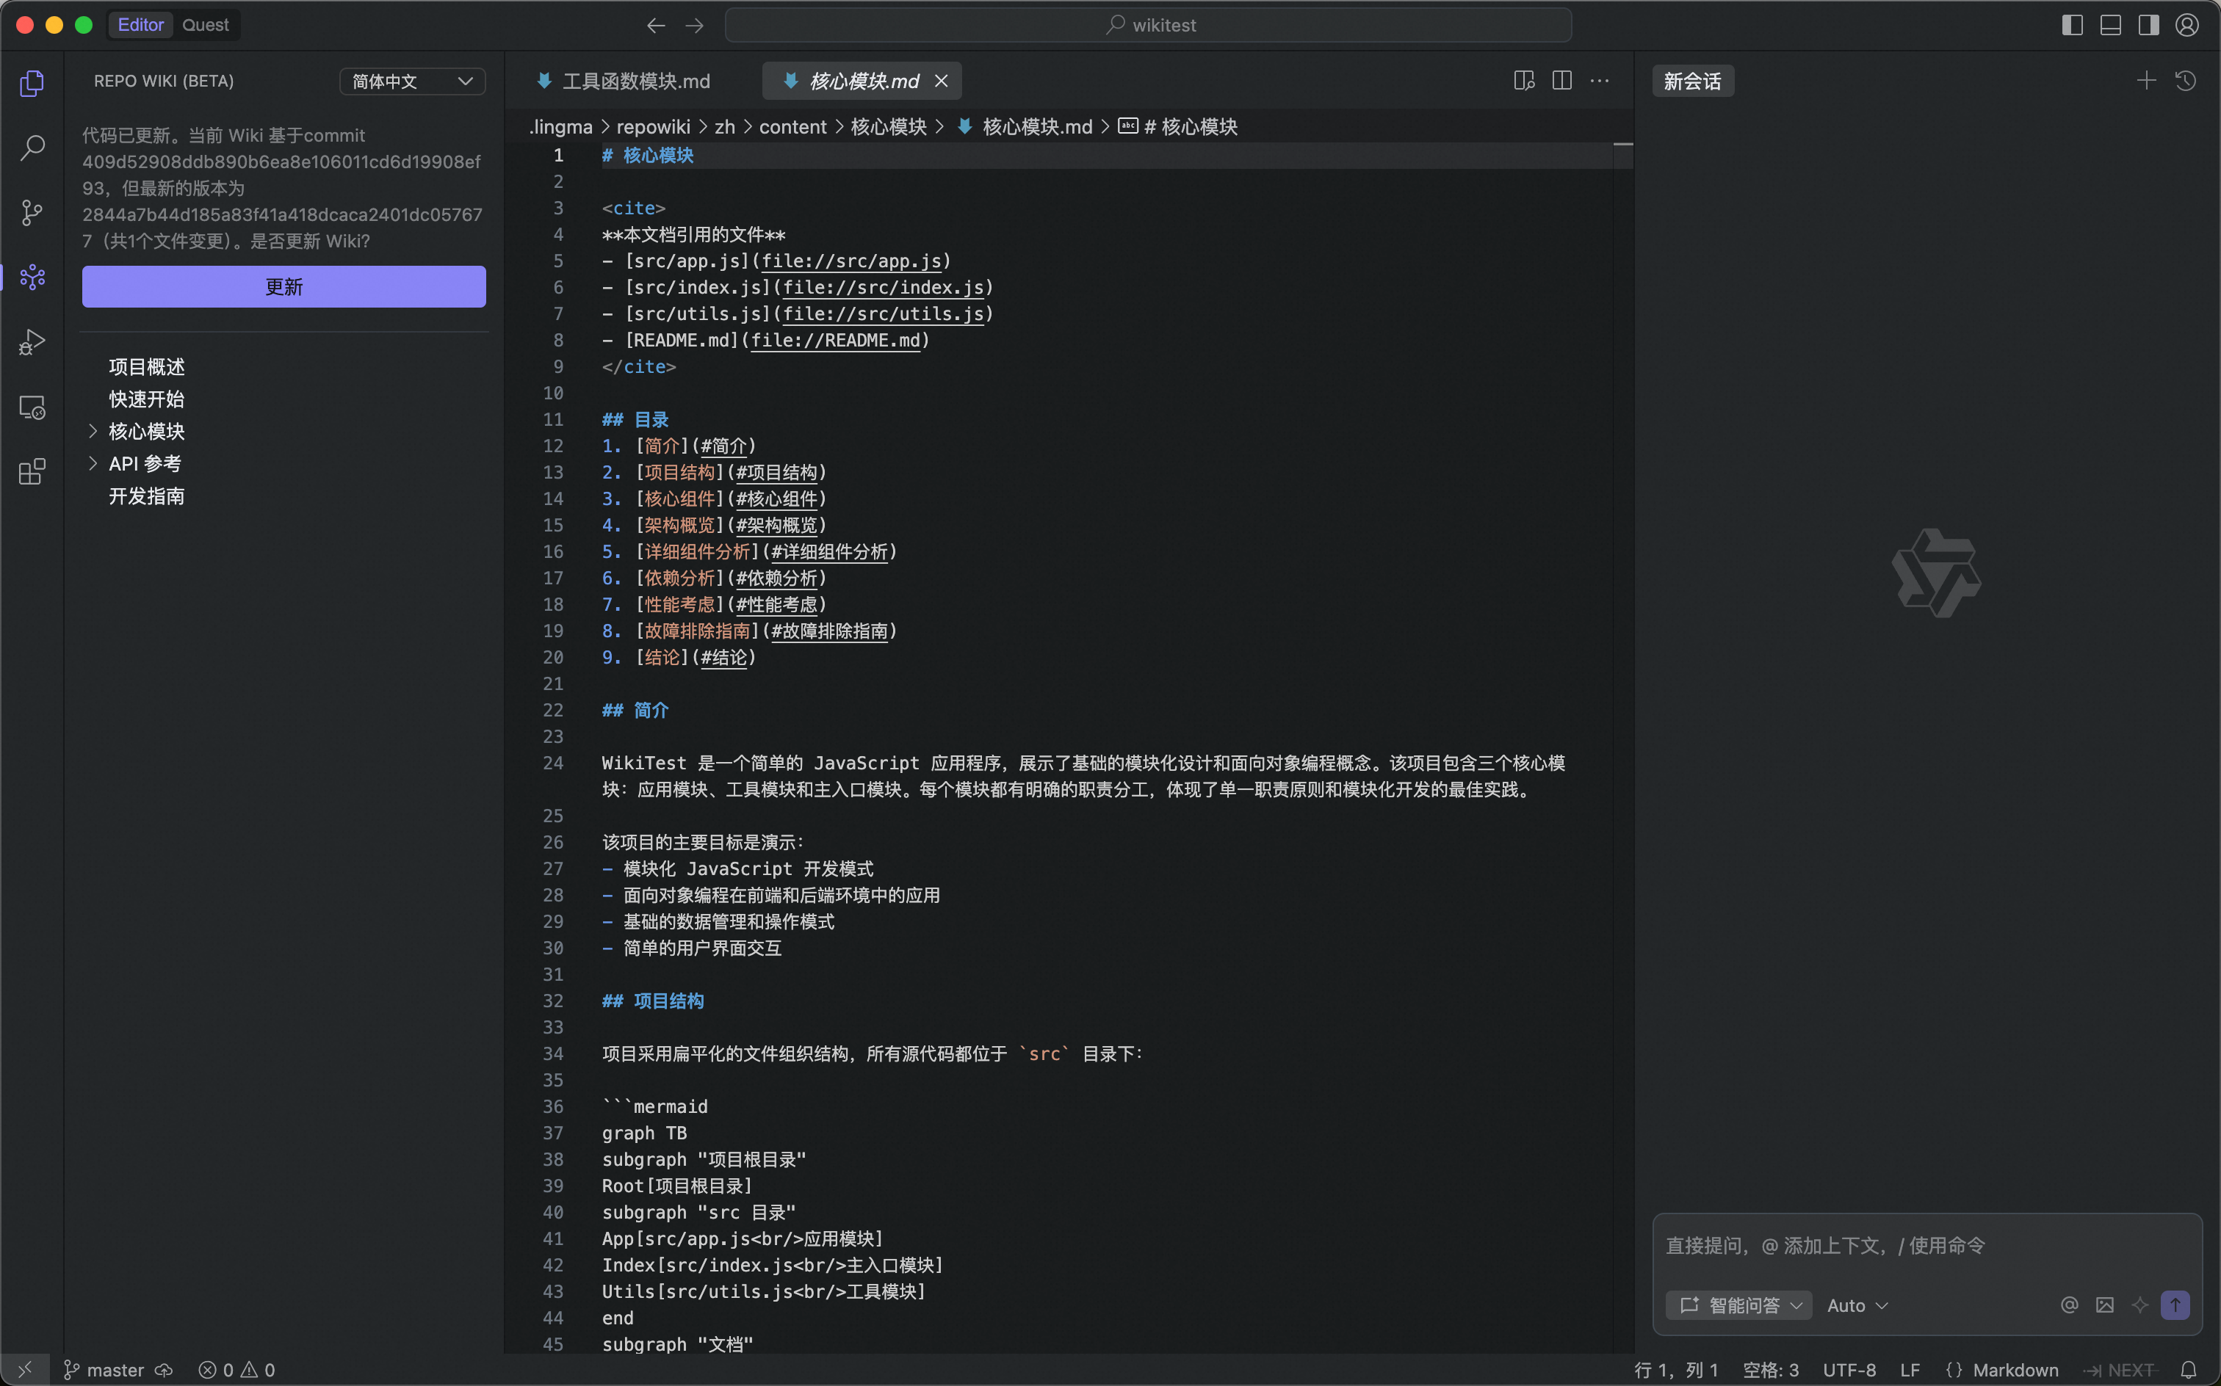
Task: Open the 简体中文 language dropdown
Action: 413,81
